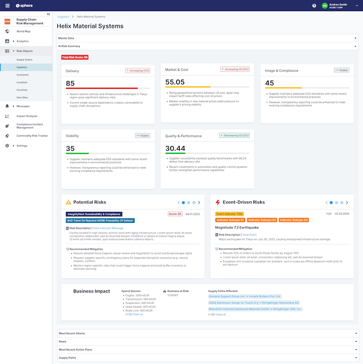Open View Indicator Message link
Screen dimensions: 363x364
tap(108, 228)
